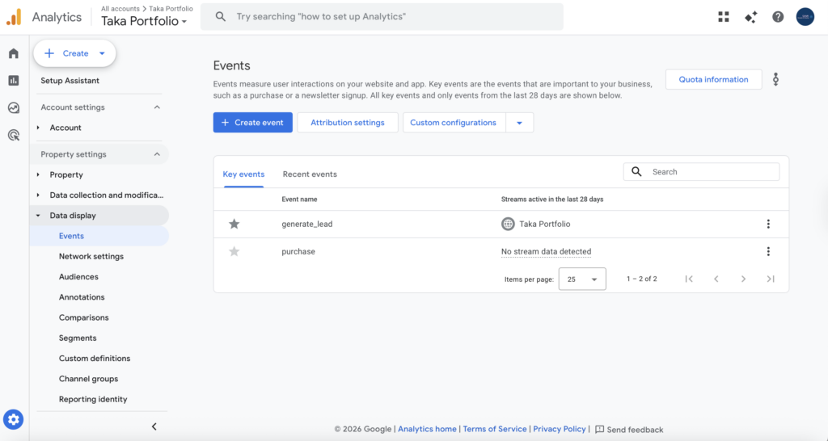Screen dimensions: 828x441
Task: Click the magnifier icon in events search
Action: (637, 172)
